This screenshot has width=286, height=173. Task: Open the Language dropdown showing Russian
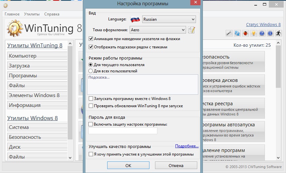[169, 19]
